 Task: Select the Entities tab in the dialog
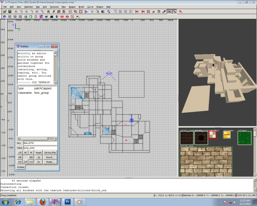point(21,167)
